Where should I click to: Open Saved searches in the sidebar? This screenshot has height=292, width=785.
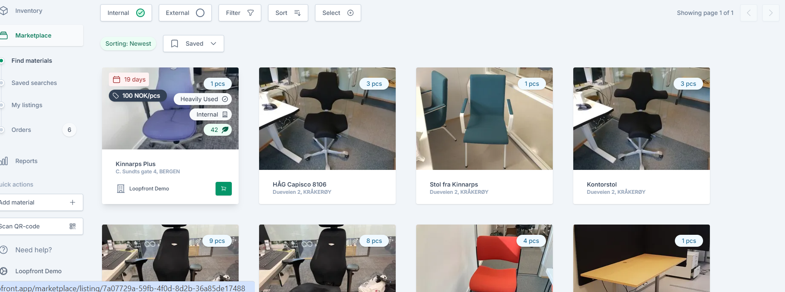pos(34,83)
